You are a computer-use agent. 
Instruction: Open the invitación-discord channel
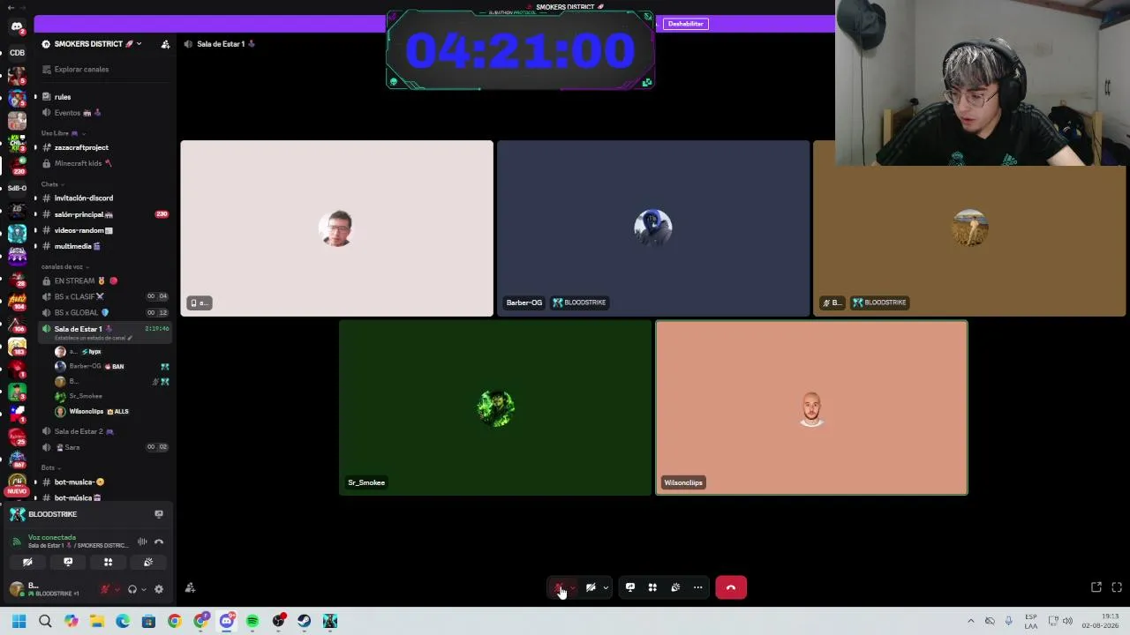pos(104,198)
